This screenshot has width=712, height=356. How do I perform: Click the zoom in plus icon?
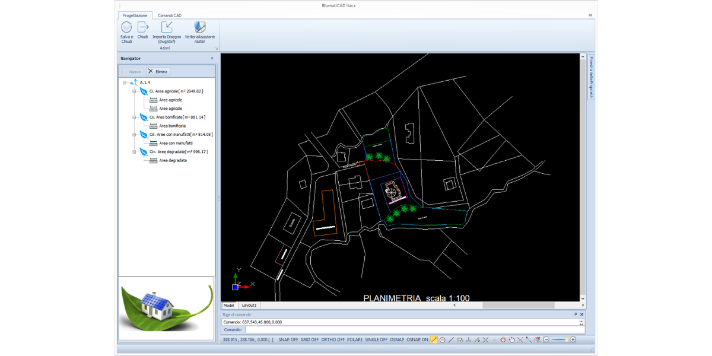(573, 339)
